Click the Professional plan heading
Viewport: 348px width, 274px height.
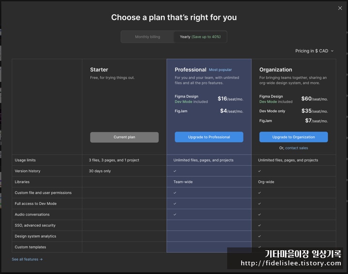(190, 70)
